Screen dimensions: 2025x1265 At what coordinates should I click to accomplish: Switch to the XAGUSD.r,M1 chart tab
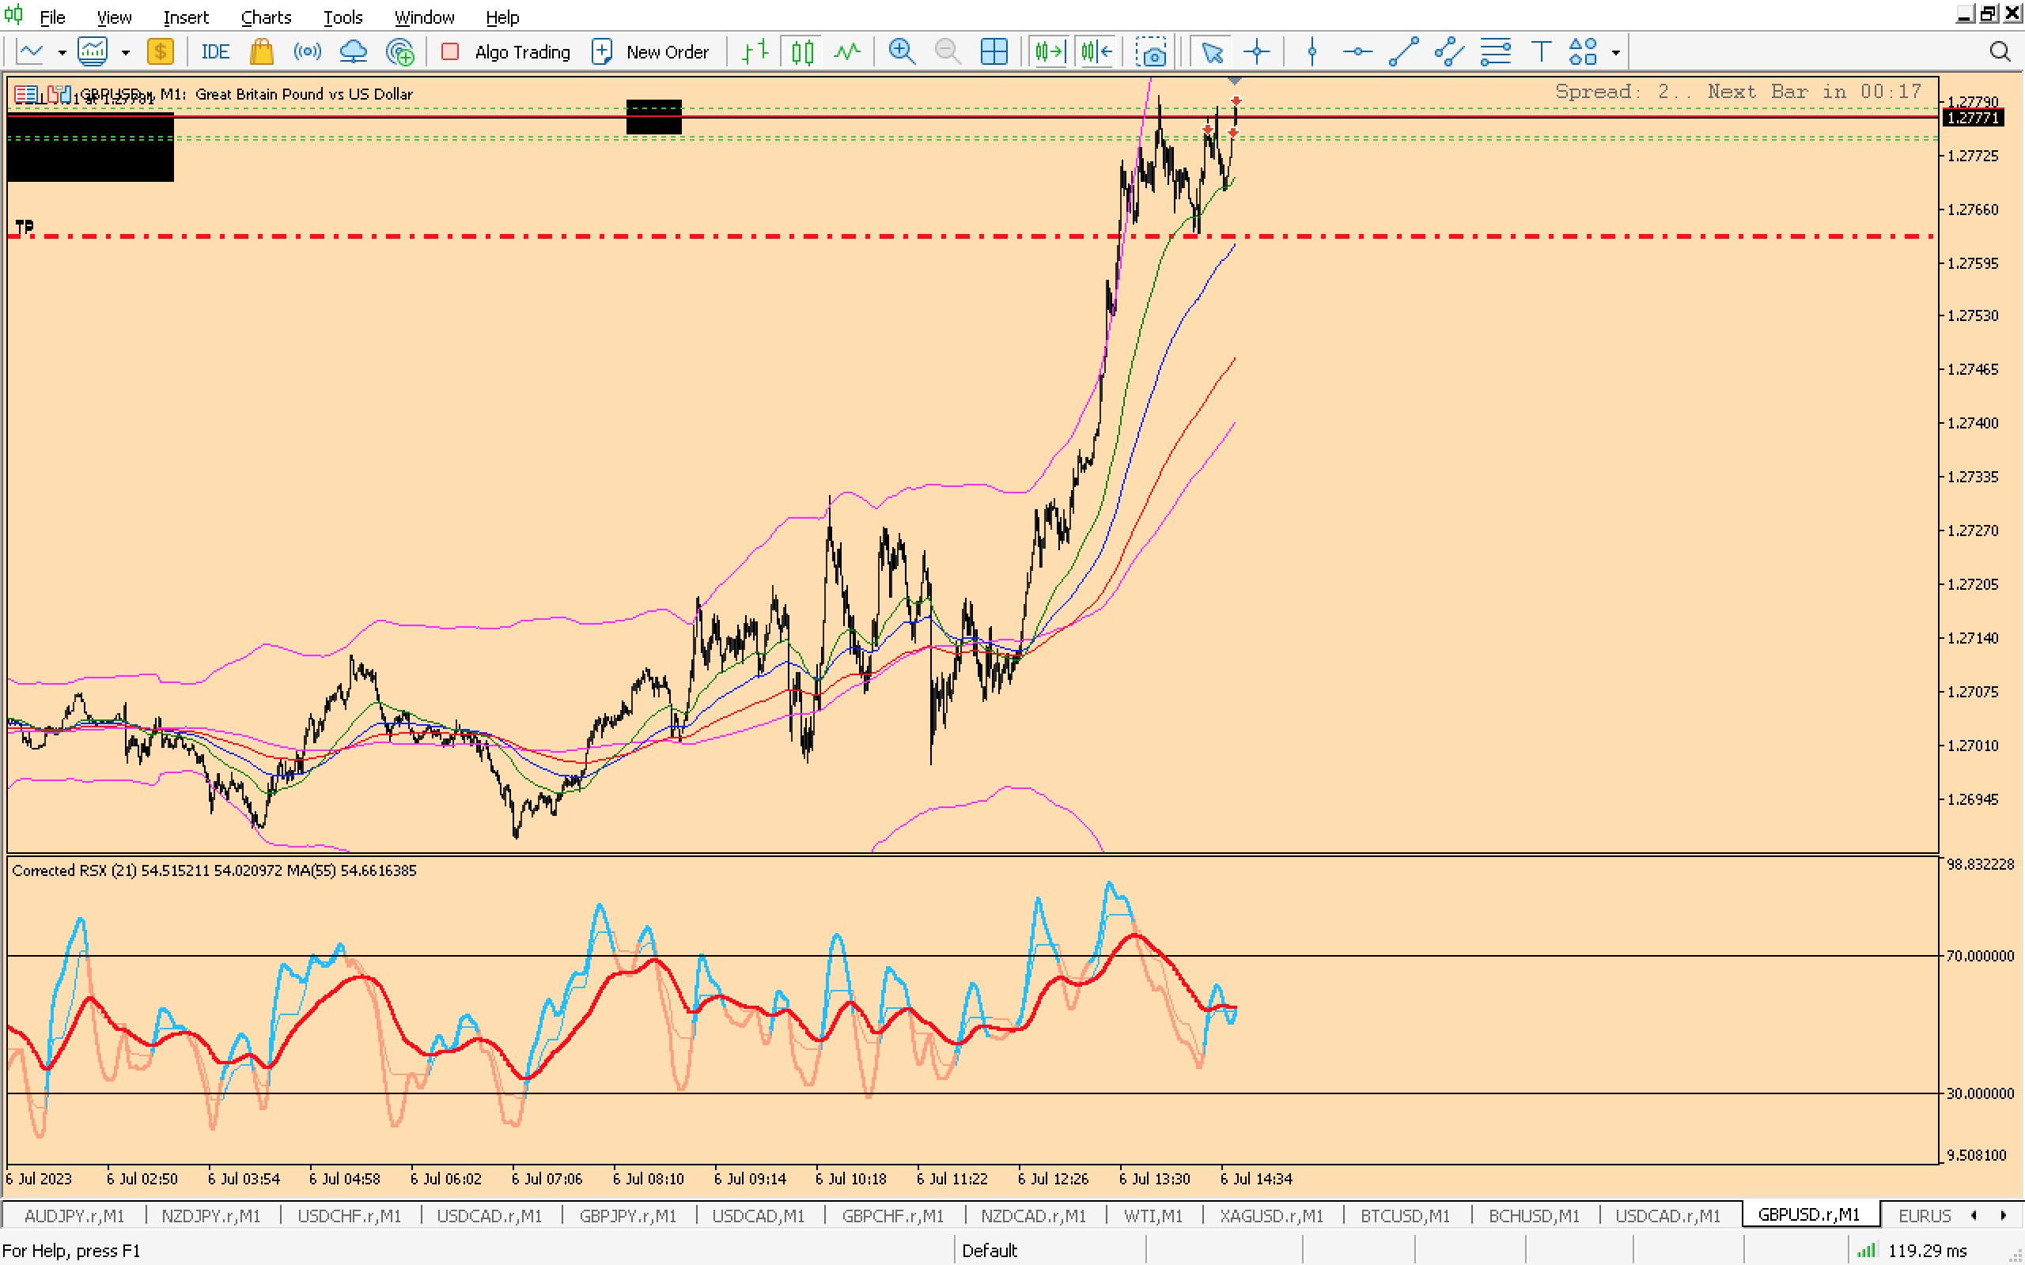[x=1270, y=1215]
